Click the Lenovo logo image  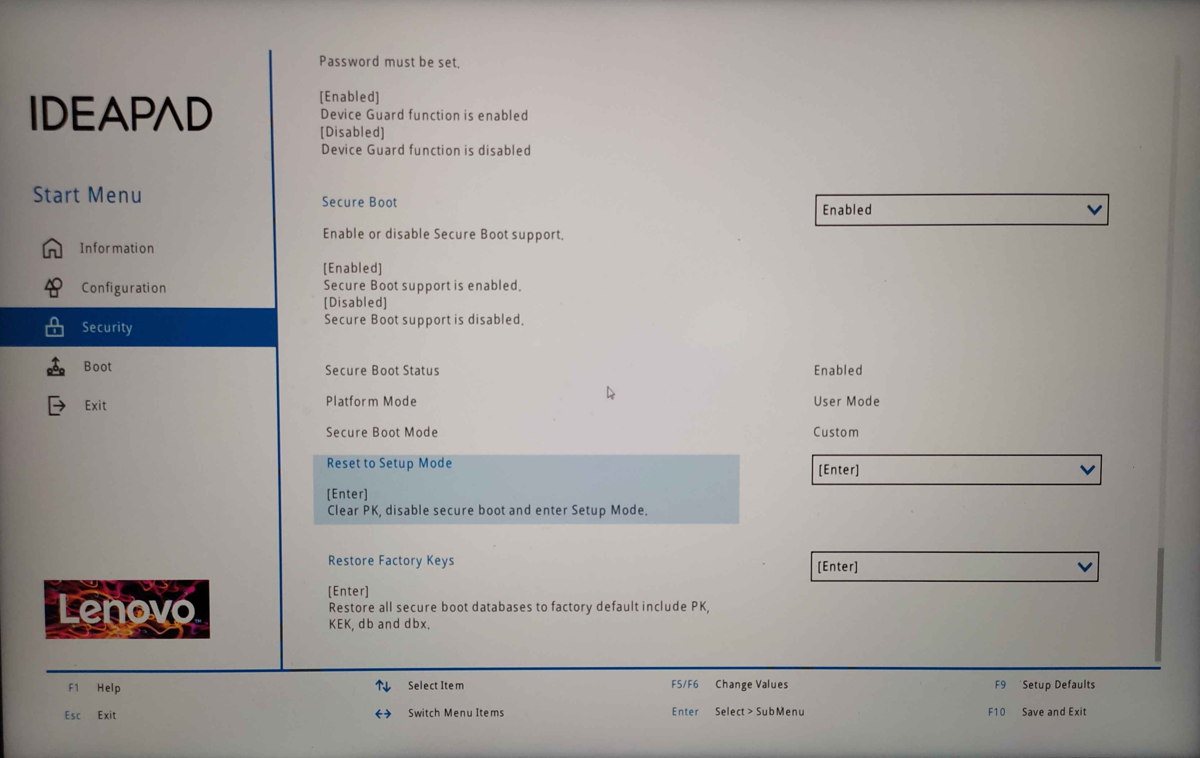coord(127,609)
